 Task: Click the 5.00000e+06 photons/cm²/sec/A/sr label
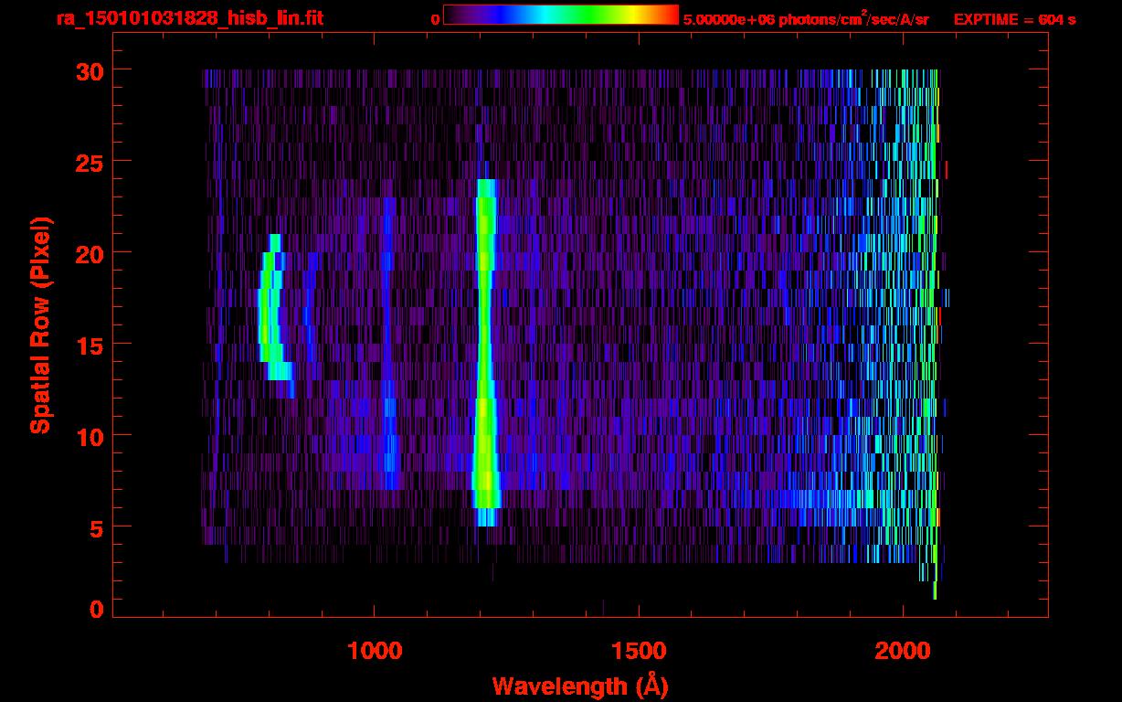806,19
